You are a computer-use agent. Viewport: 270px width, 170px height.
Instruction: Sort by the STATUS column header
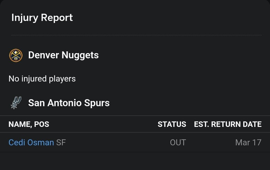coord(172,124)
